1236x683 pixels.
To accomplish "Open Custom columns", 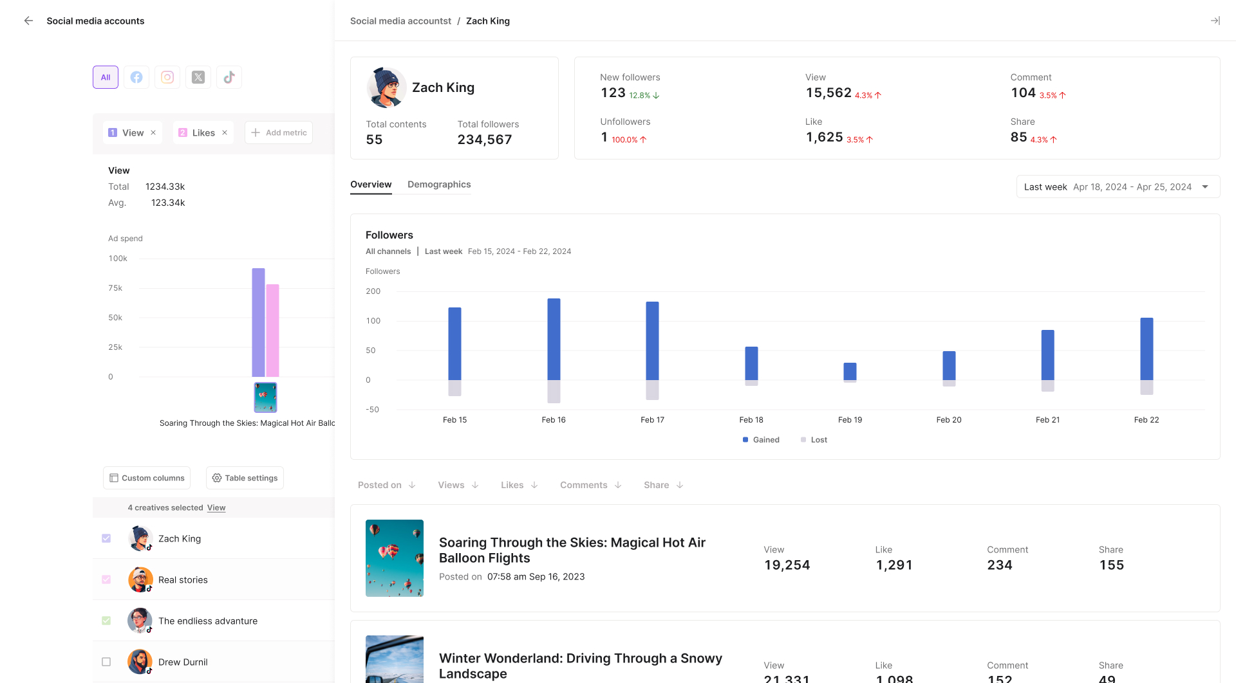I will [x=147, y=478].
